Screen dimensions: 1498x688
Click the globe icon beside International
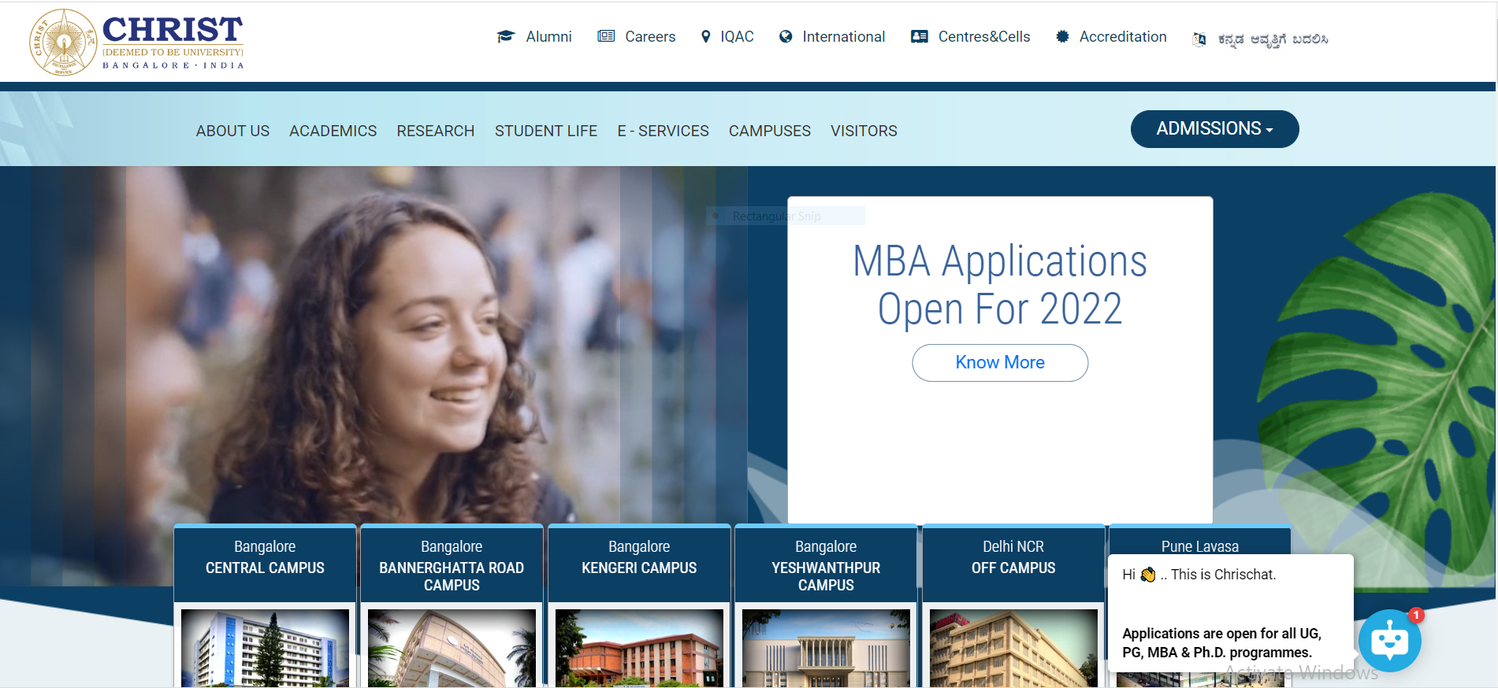[x=786, y=36]
